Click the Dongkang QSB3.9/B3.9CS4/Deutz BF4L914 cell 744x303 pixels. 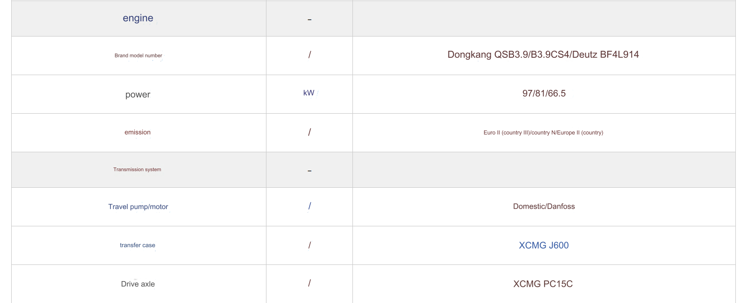click(543, 55)
